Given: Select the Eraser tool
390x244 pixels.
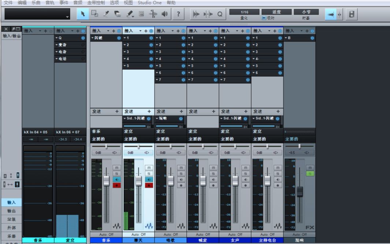Looking at the screenshot, I should click(118, 14).
